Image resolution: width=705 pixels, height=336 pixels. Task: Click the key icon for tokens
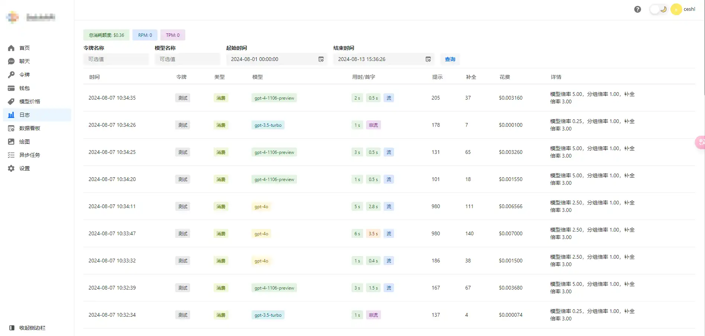(11, 75)
